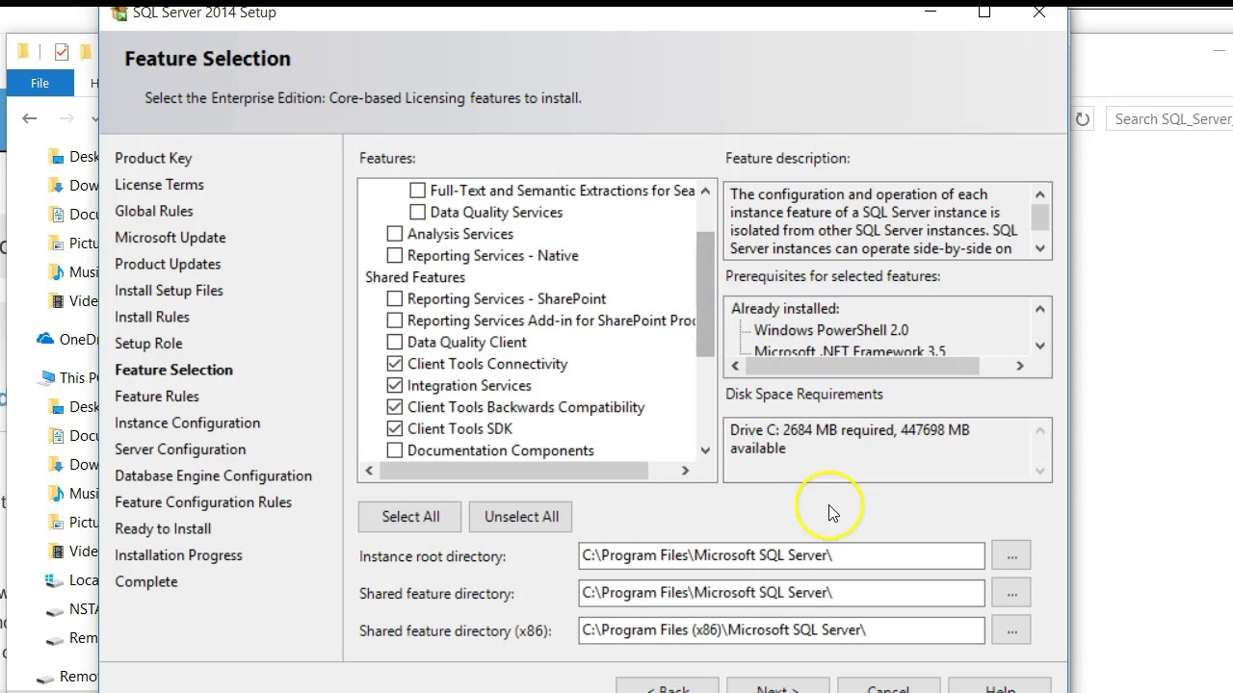Click the Instance Configuration step label
This screenshot has width=1233, height=693.
tap(188, 423)
